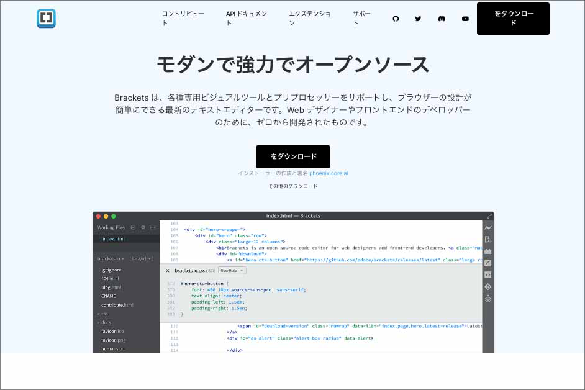This screenshot has height=390, width=585.
Task: Open the その他のダウンロード link
Action: coord(292,186)
